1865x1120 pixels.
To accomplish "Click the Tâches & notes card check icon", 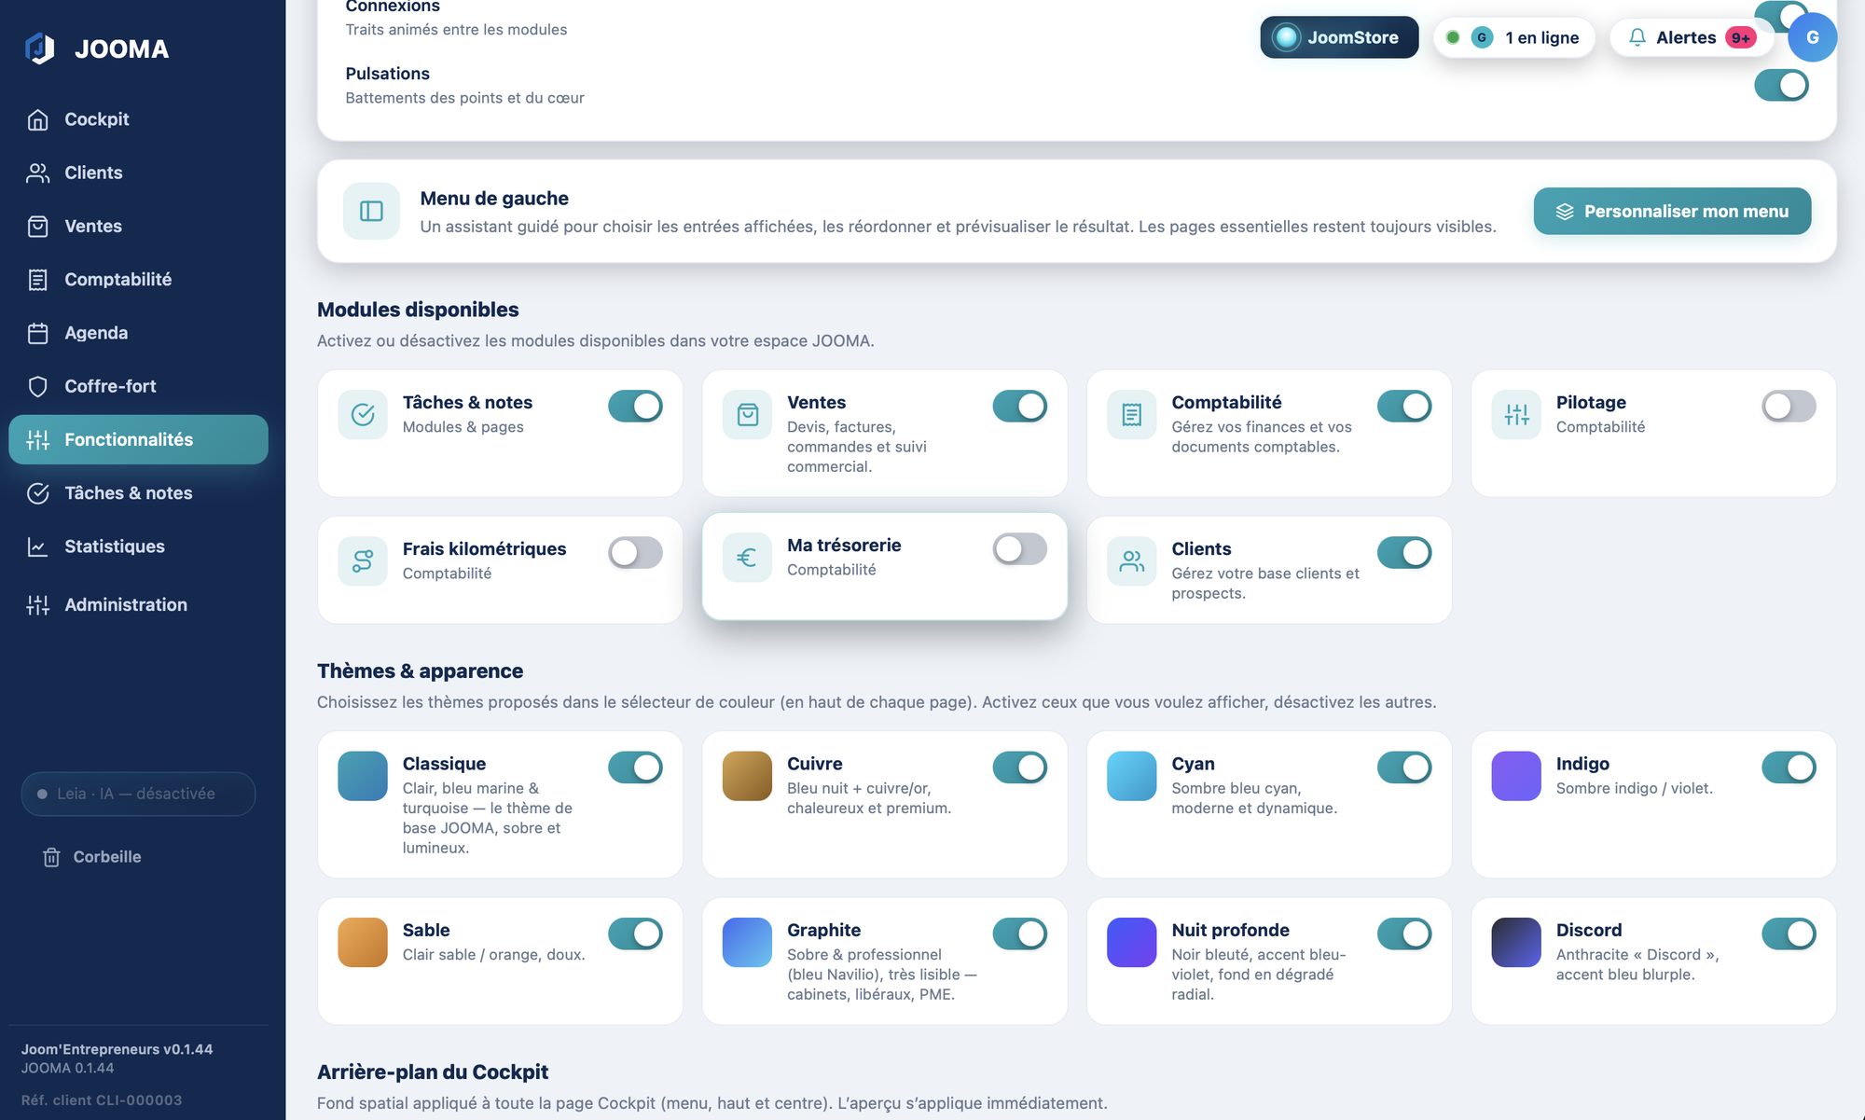I will (363, 415).
